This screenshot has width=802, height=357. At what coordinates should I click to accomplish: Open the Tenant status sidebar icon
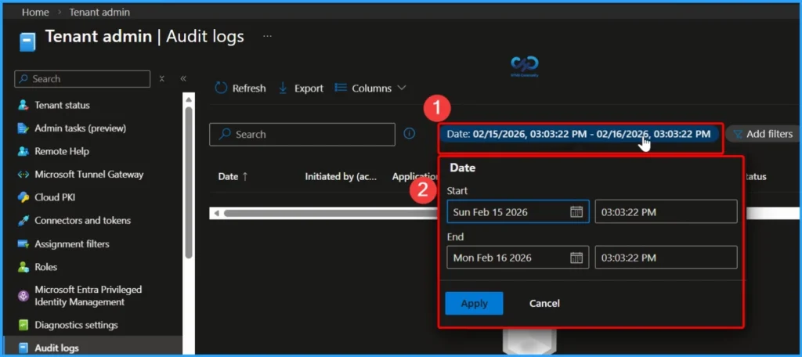[x=23, y=105]
